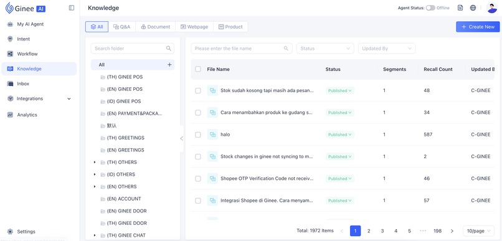Add a new folder with plus icon
502x241 pixels.
169,65
